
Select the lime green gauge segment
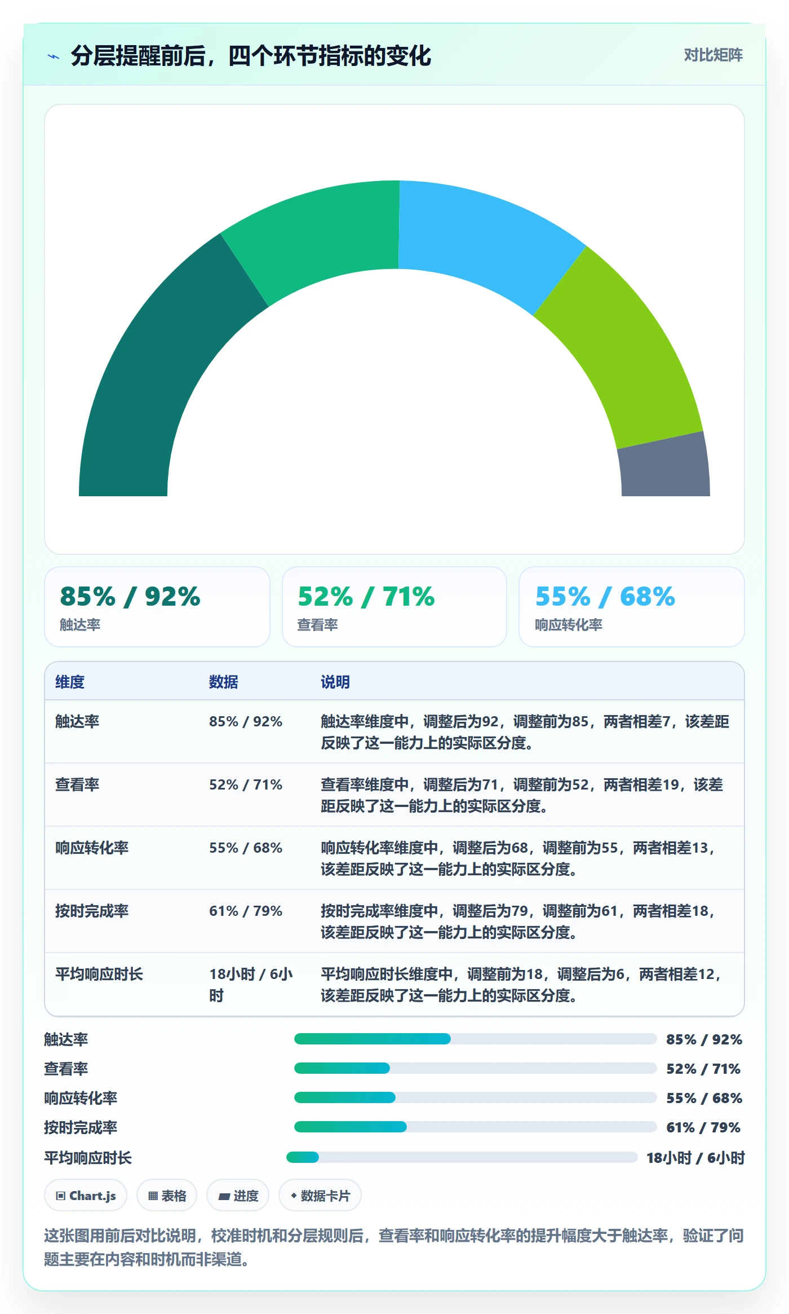[x=626, y=350]
